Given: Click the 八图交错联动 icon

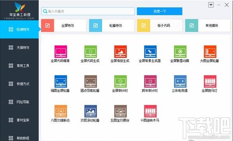Looking at the screenshot, I should [x=61, y=111].
